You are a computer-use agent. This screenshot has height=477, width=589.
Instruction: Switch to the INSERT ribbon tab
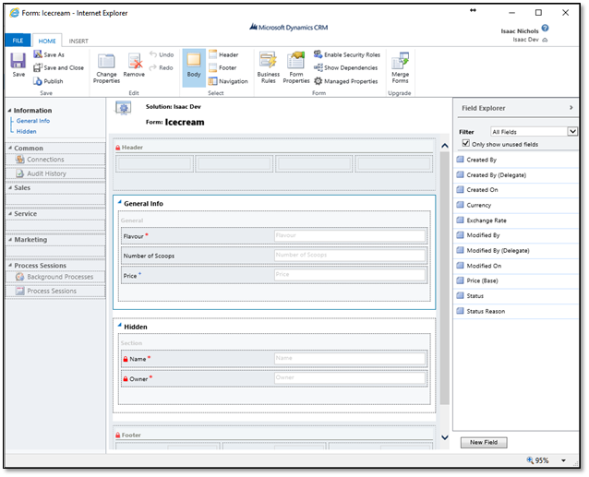click(x=78, y=41)
